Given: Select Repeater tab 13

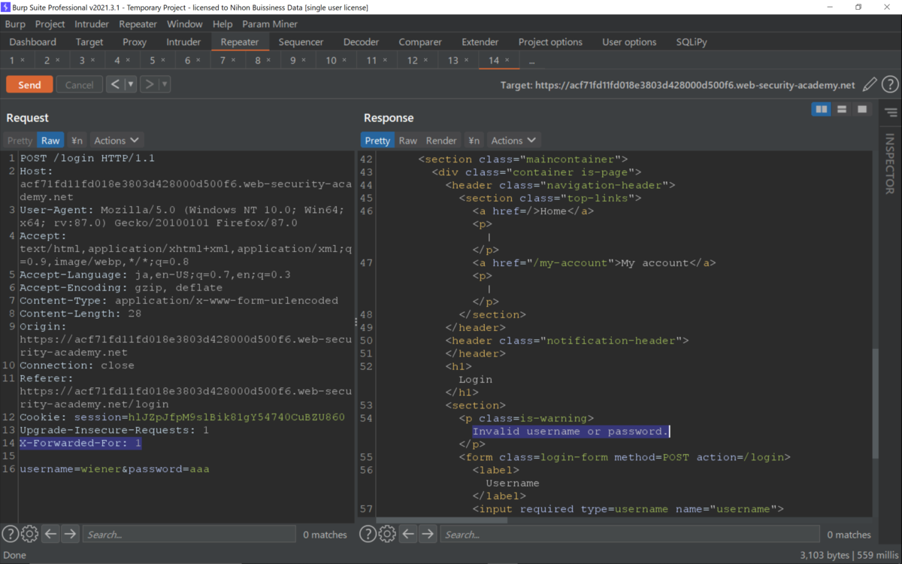Looking at the screenshot, I should (458, 60).
